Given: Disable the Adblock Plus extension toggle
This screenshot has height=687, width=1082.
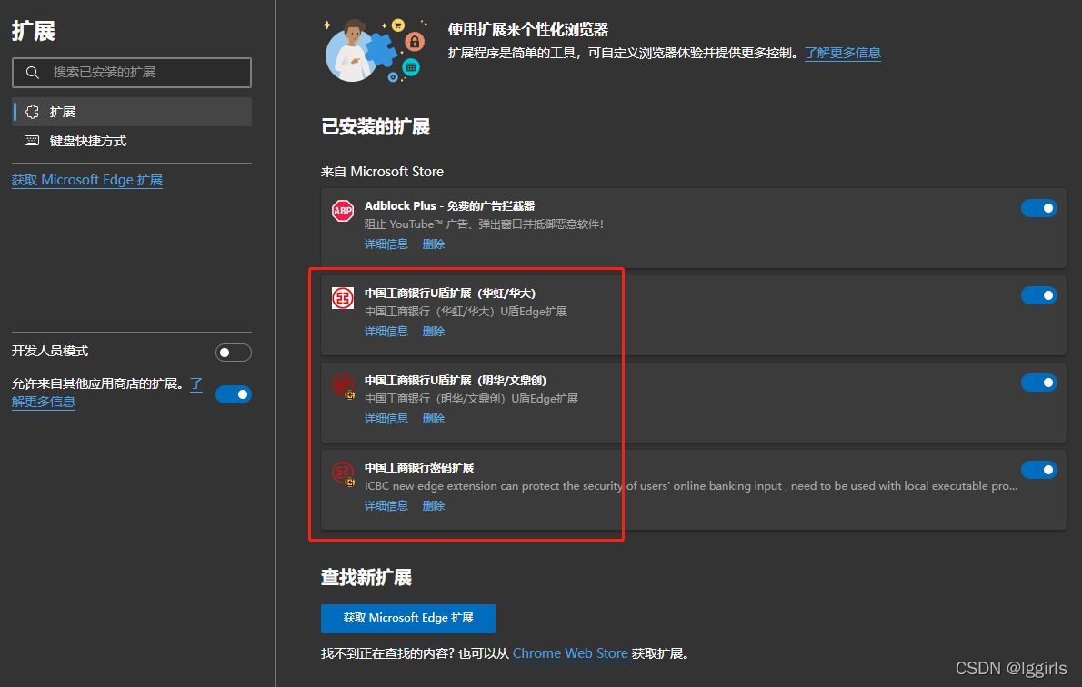Looking at the screenshot, I should click(1039, 208).
